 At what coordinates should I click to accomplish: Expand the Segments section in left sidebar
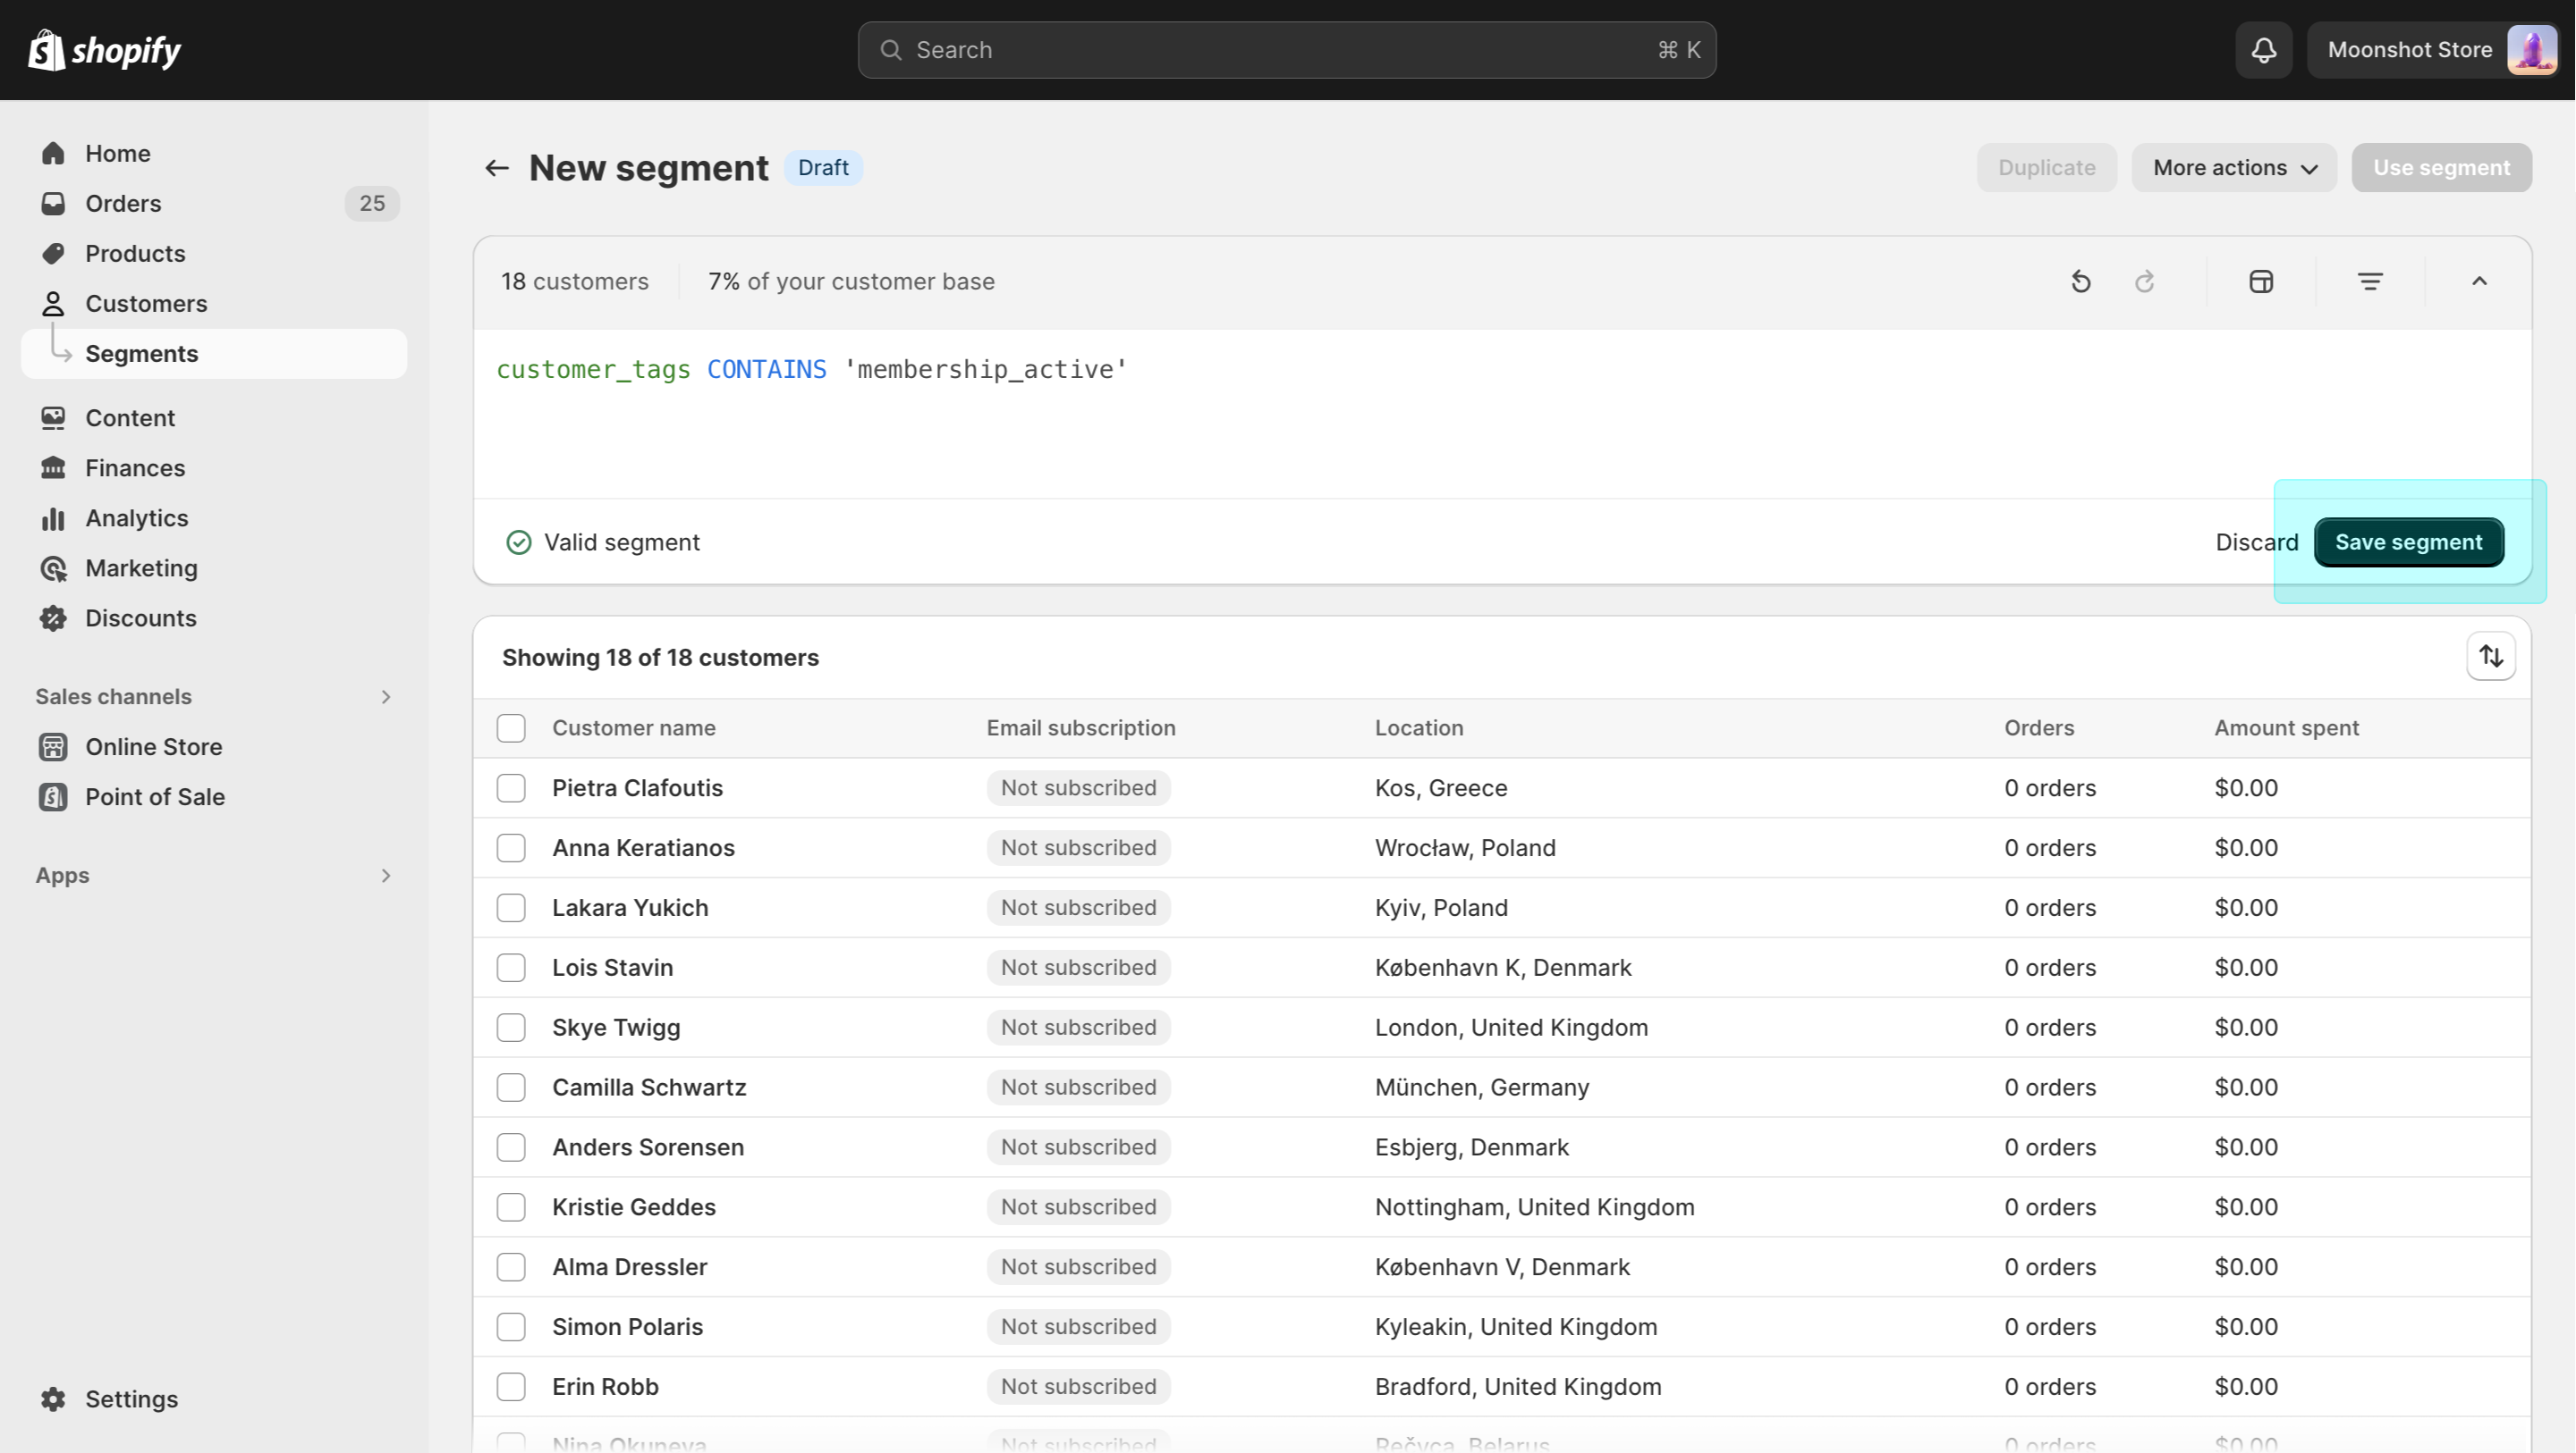click(141, 354)
